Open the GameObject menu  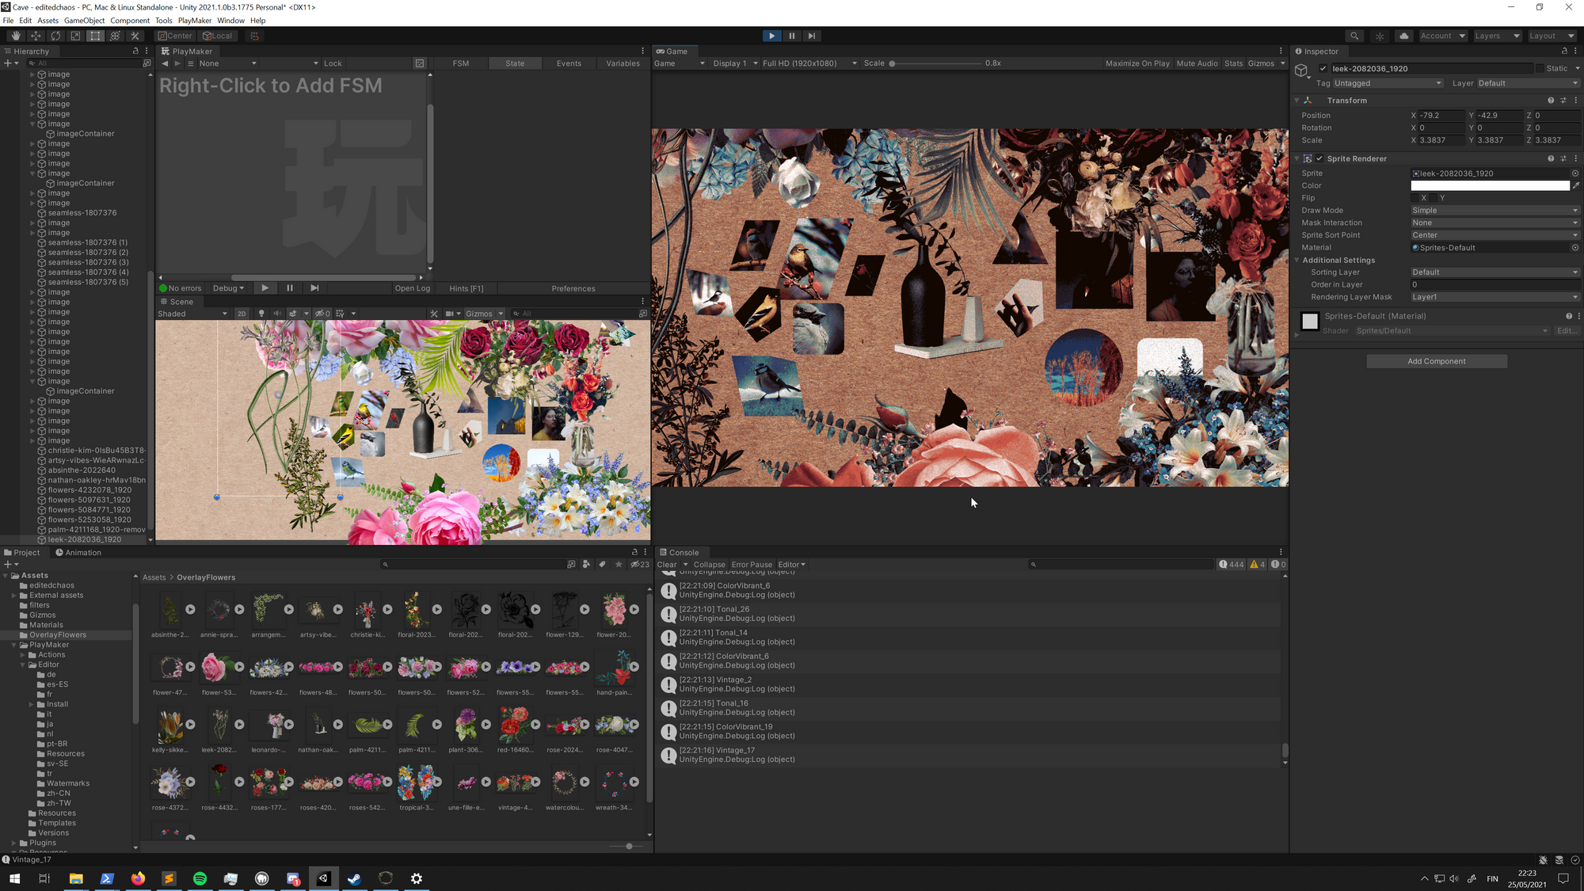point(84,21)
